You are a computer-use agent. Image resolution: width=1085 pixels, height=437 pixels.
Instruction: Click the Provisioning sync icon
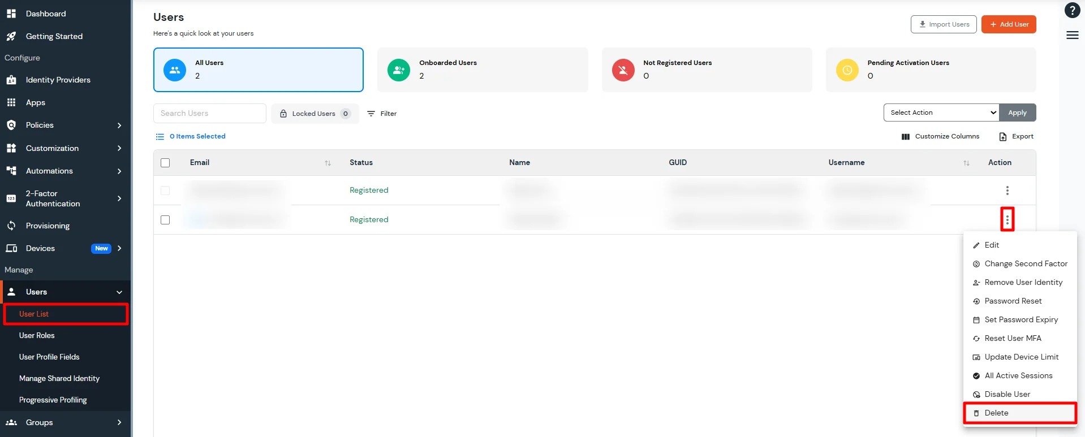[x=11, y=226]
